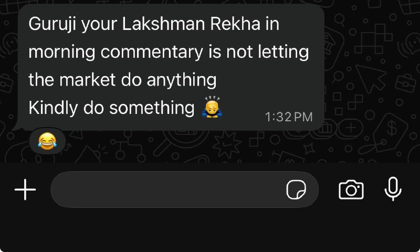The width and height of the screenshot is (420, 252).
Task: Tap the text 'Kindly do something'
Action: [x=112, y=108]
